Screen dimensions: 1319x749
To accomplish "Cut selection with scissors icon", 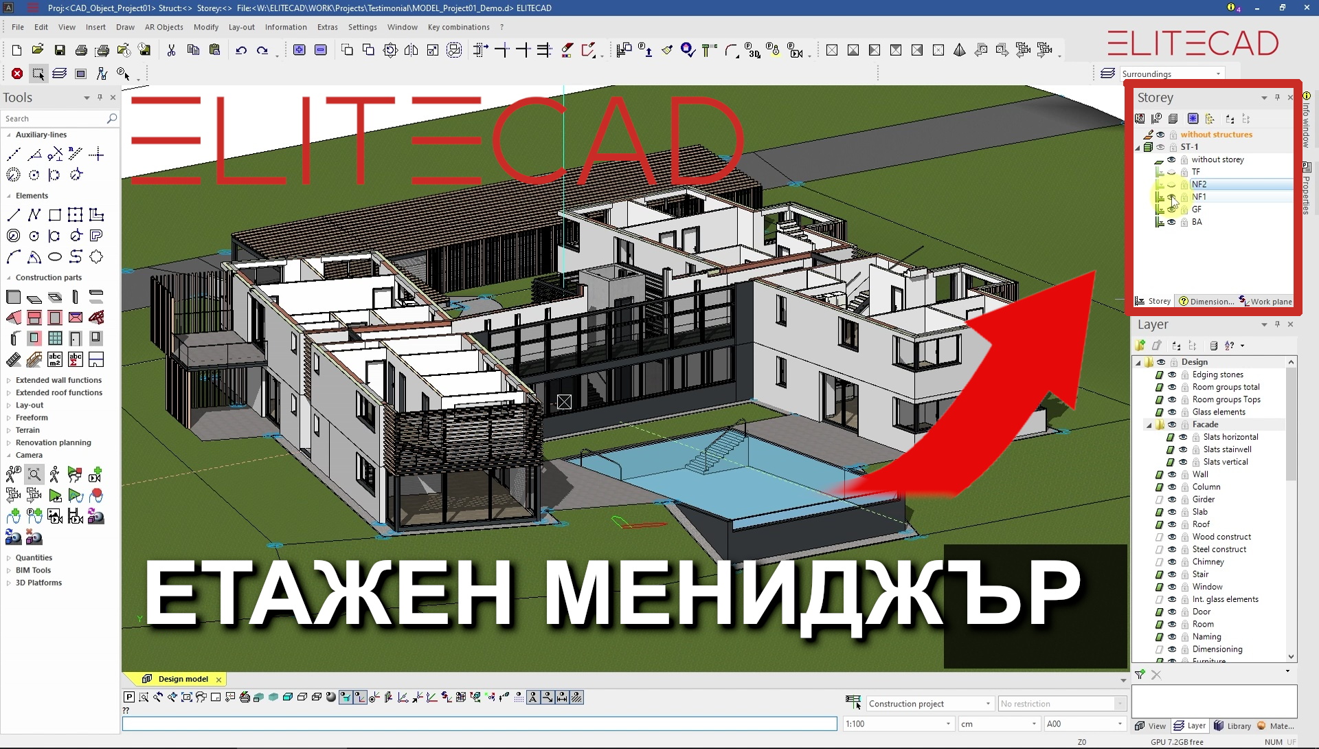I will [x=171, y=50].
